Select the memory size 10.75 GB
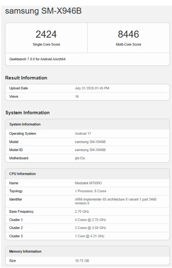This screenshot has width=172, height=268. (x=82, y=261)
